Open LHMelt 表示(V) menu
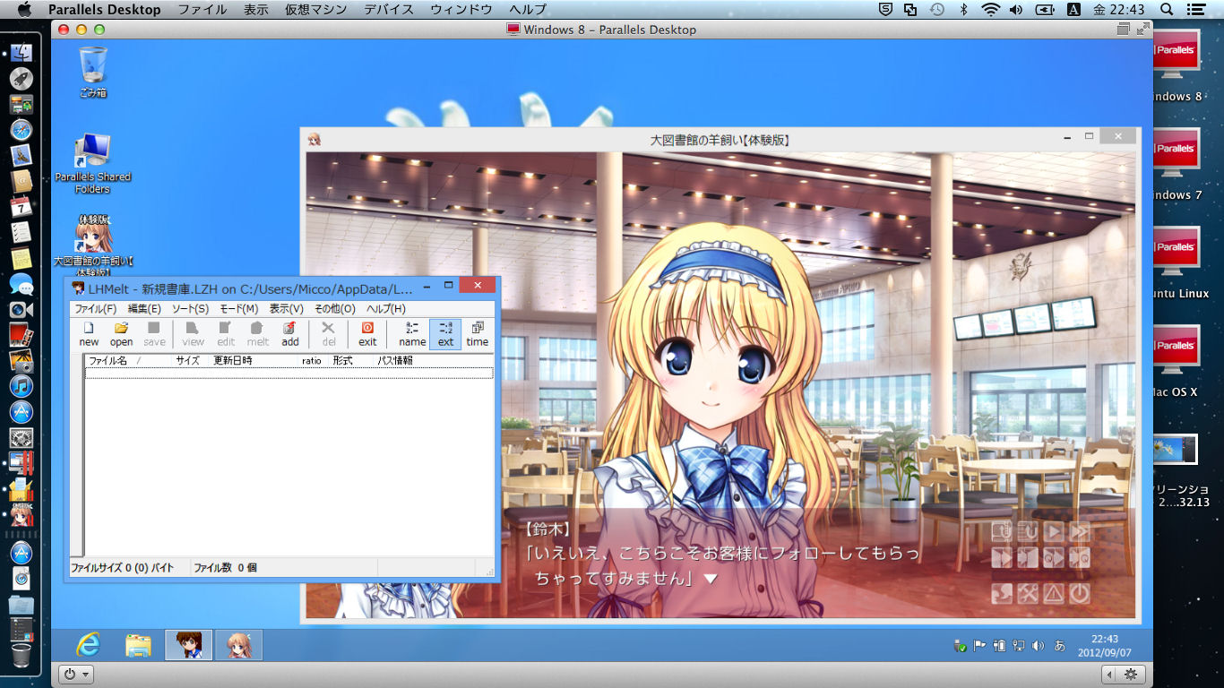This screenshot has height=688, width=1224. (x=287, y=308)
